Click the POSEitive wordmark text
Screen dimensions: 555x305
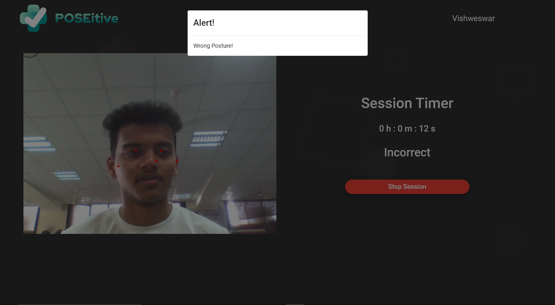coord(87,18)
